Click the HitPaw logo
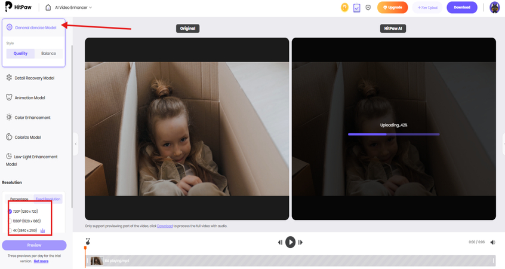Image resolution: width=505 pixels, height=269 pixels. click(x=18, y=7)
